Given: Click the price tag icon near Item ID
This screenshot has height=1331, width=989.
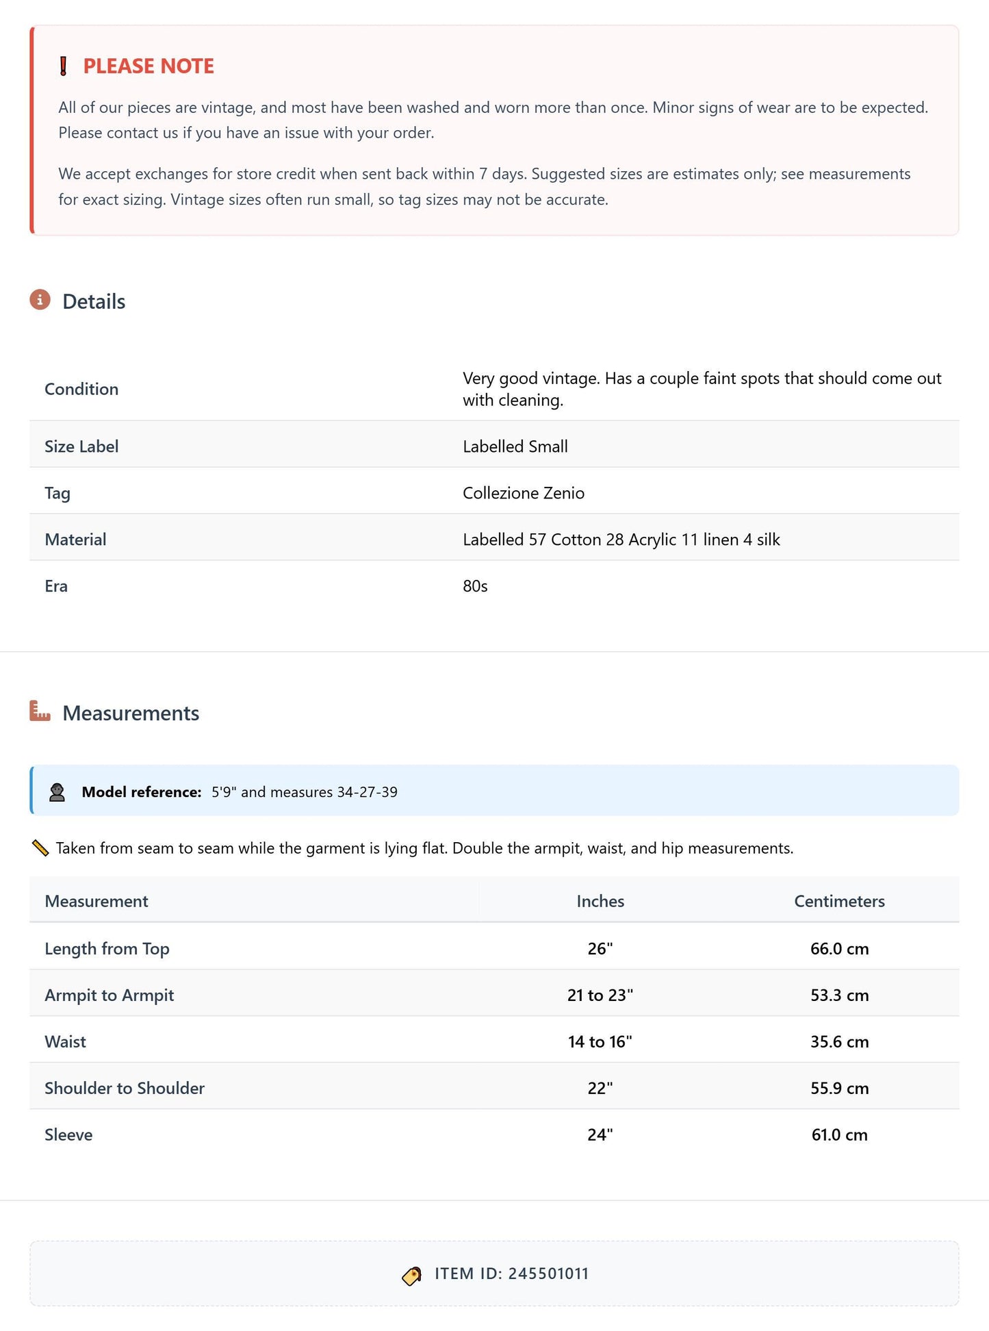Looking at the screenshot, I should (411, 1276).
